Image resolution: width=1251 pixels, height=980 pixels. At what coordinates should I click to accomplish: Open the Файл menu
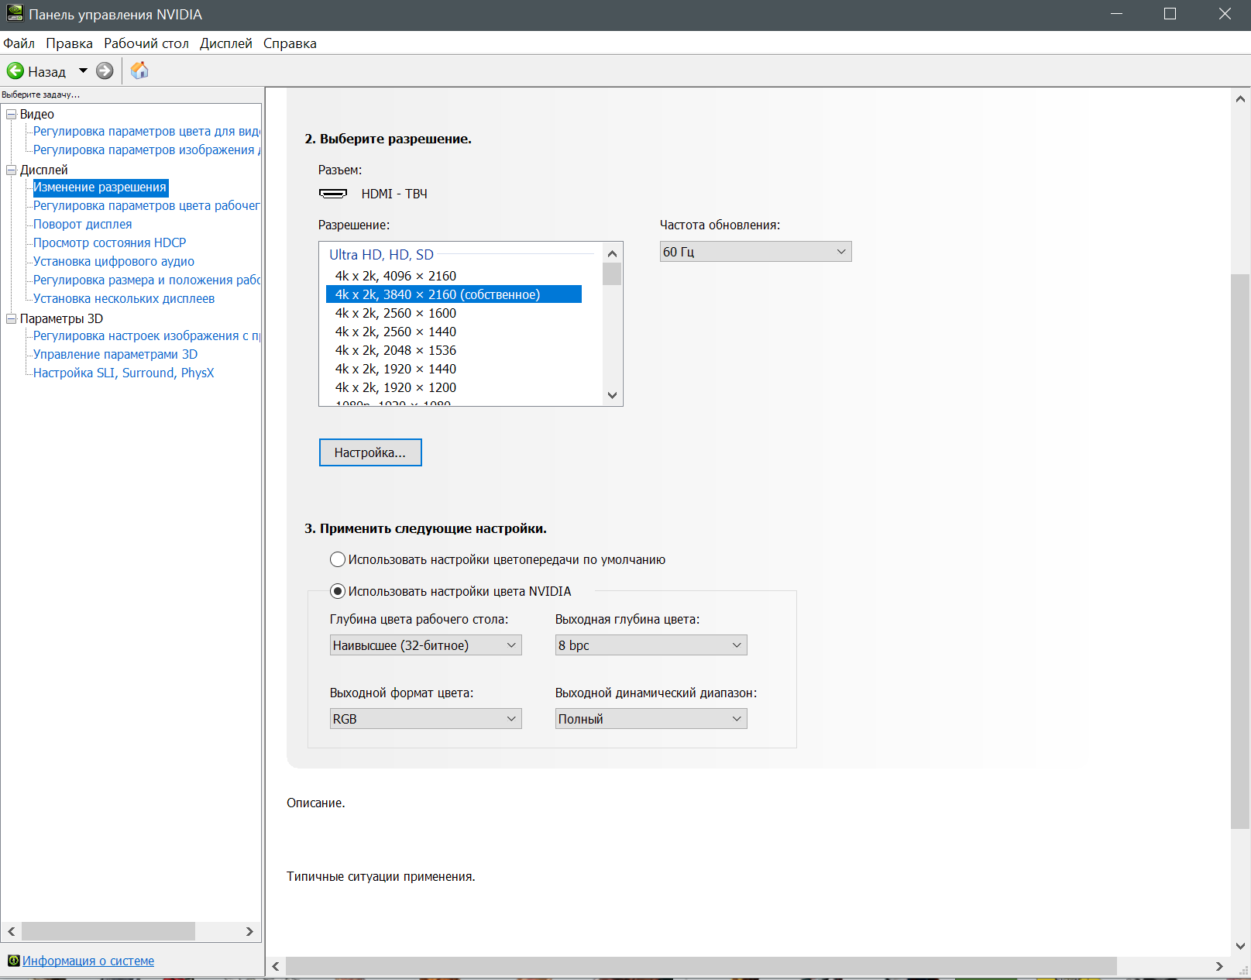tap(19, 43)
